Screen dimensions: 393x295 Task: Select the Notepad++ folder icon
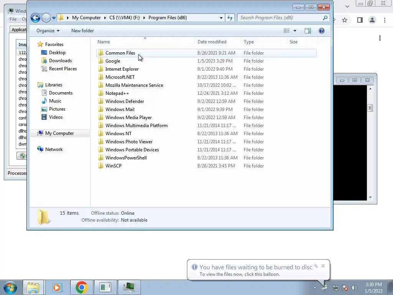tap(101, 93)
